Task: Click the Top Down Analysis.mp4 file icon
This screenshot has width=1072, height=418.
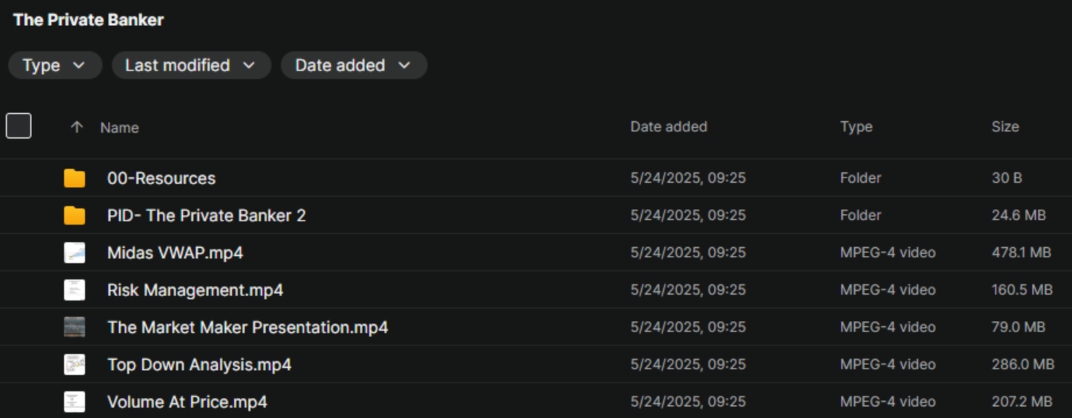Action: [74, 364]
